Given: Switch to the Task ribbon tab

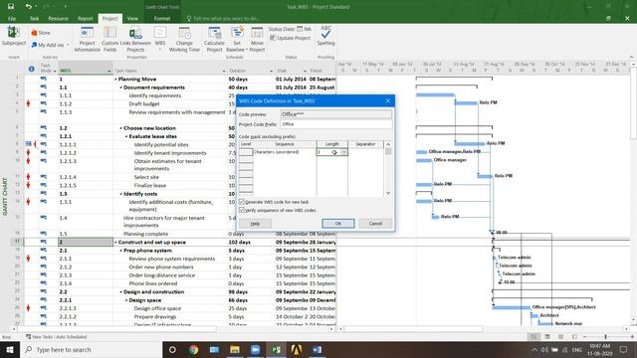Looking at the screenshot, I should coord(34,19).
